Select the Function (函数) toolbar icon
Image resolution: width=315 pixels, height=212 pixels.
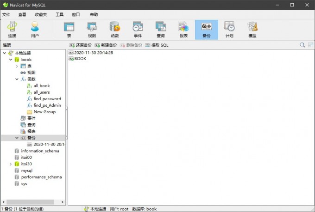point(115,30)
